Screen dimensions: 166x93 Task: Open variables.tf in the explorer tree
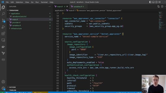(x=16, y=26)
